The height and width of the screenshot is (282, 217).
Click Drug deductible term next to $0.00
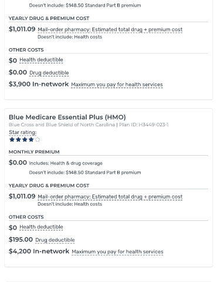[49, 73]
